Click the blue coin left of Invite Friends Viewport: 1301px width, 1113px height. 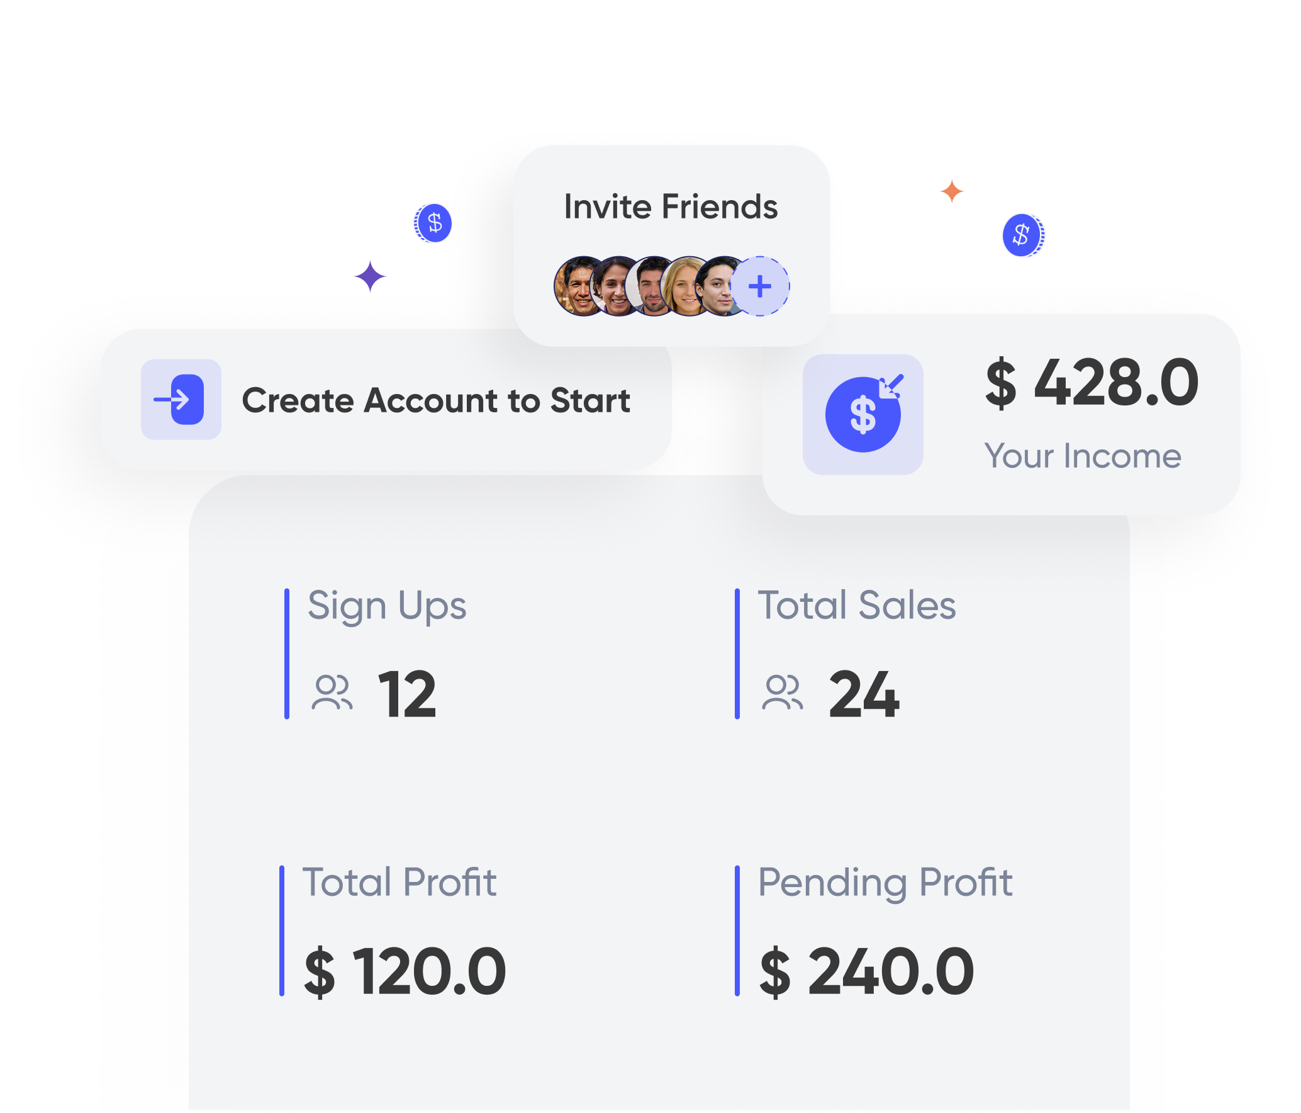(433, 223)
